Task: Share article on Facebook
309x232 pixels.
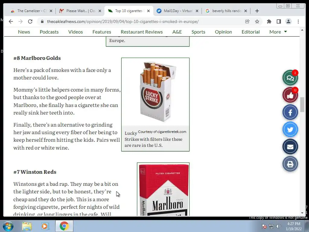Action: pyautogui.click(x=290, y=112)
